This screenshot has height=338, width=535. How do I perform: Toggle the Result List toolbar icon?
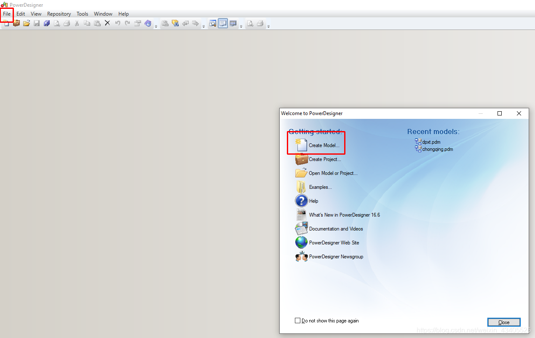(x=233, y=23)
